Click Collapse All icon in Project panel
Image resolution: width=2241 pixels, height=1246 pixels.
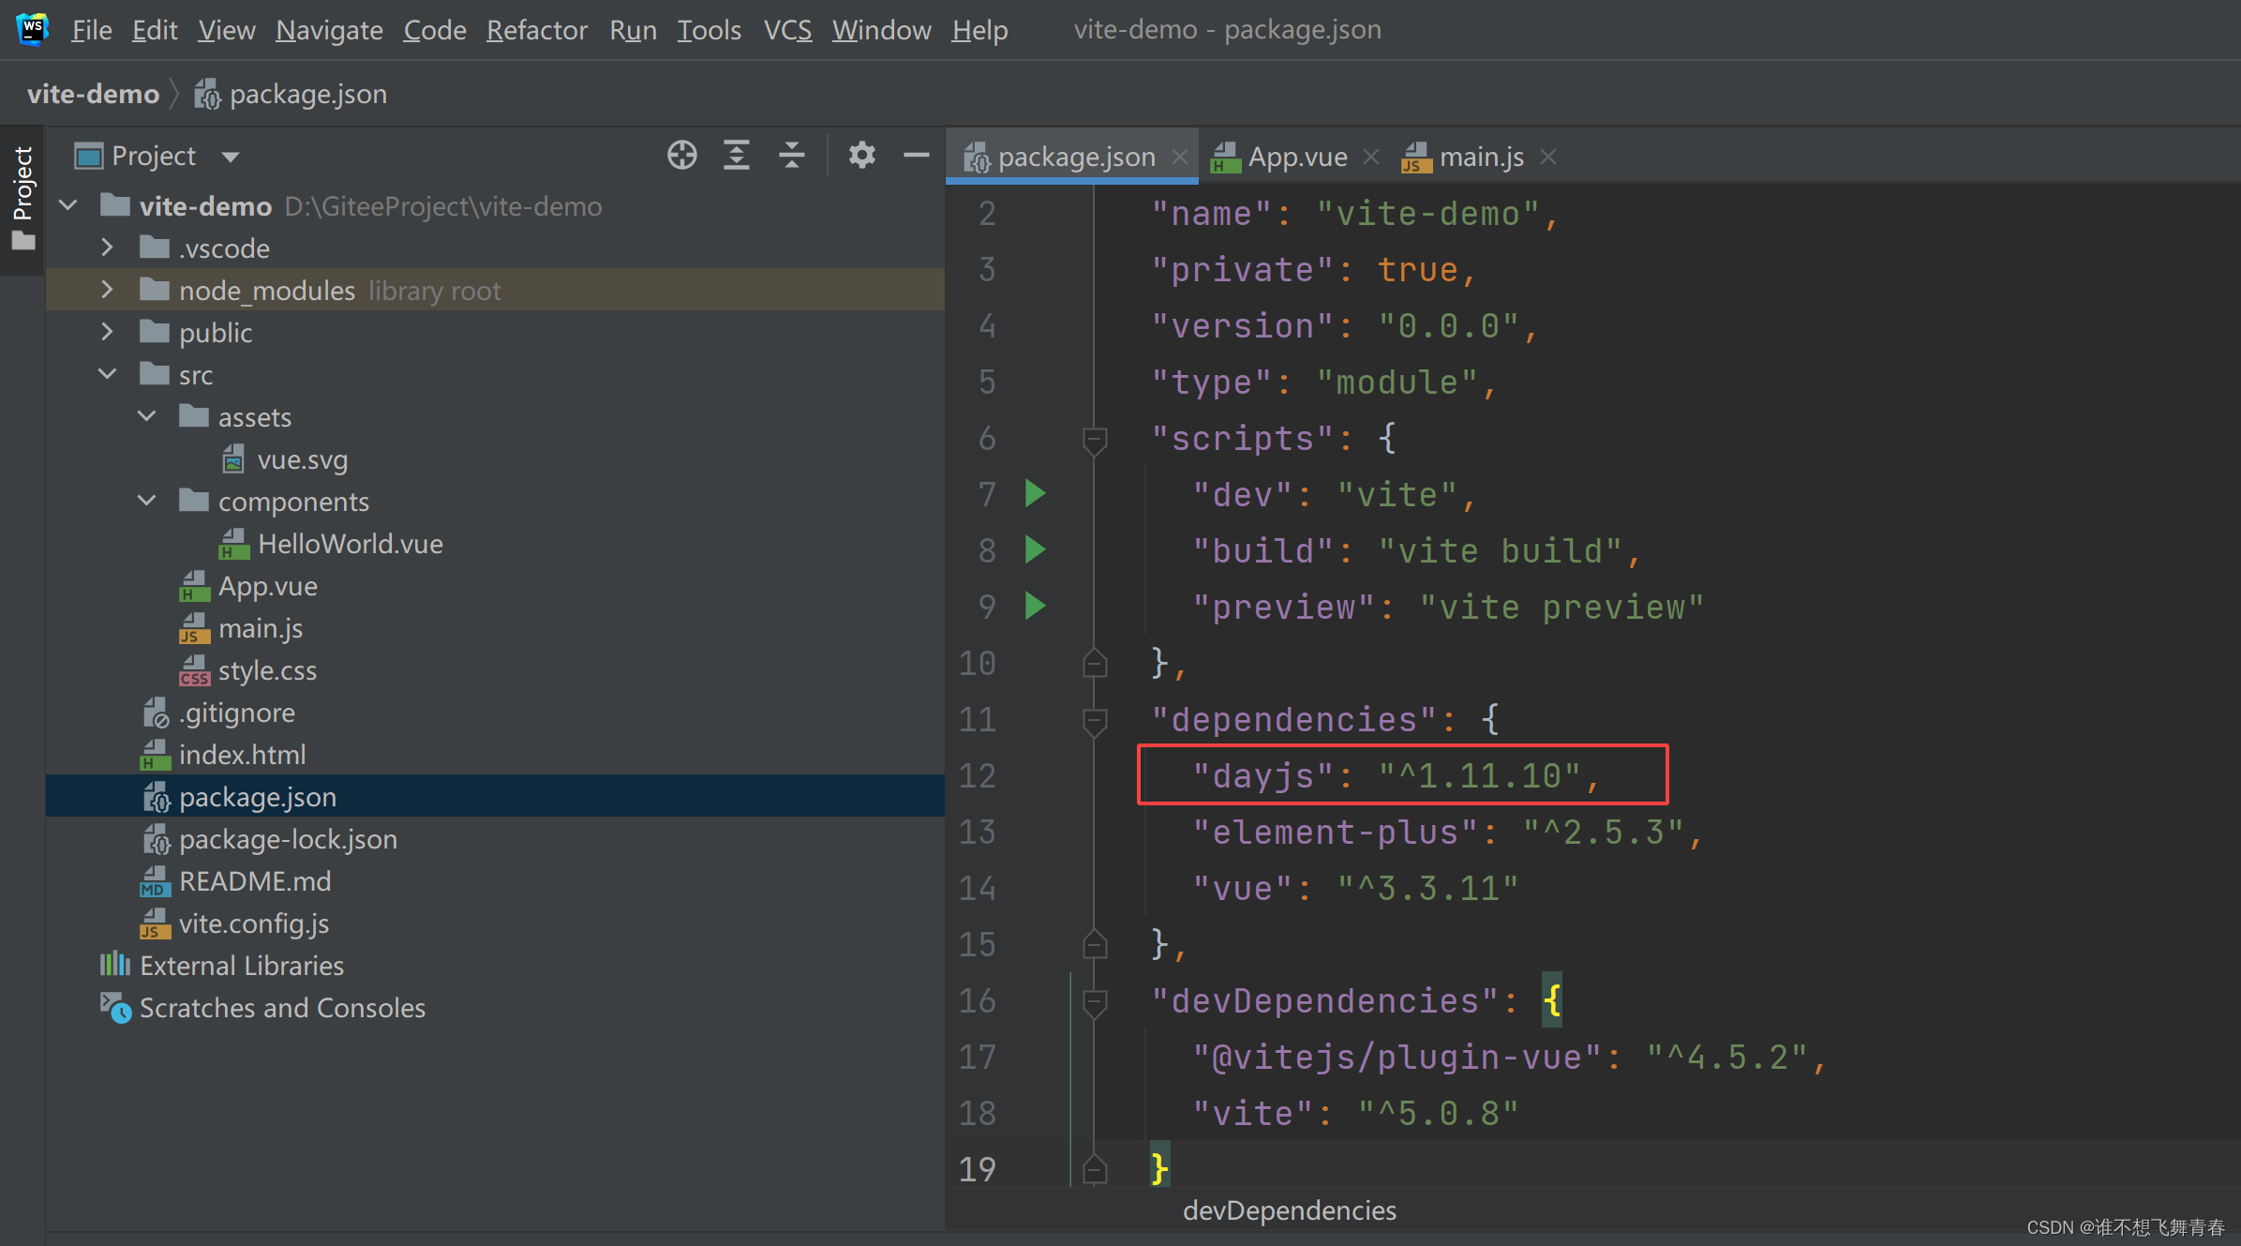pyautogui.click(x=792, y=155)
